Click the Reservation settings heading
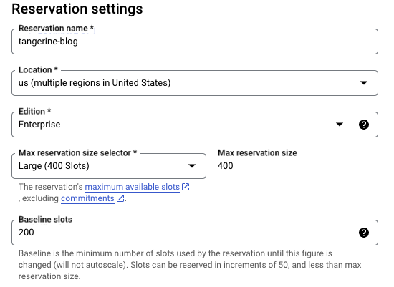 tap(77, 9)
